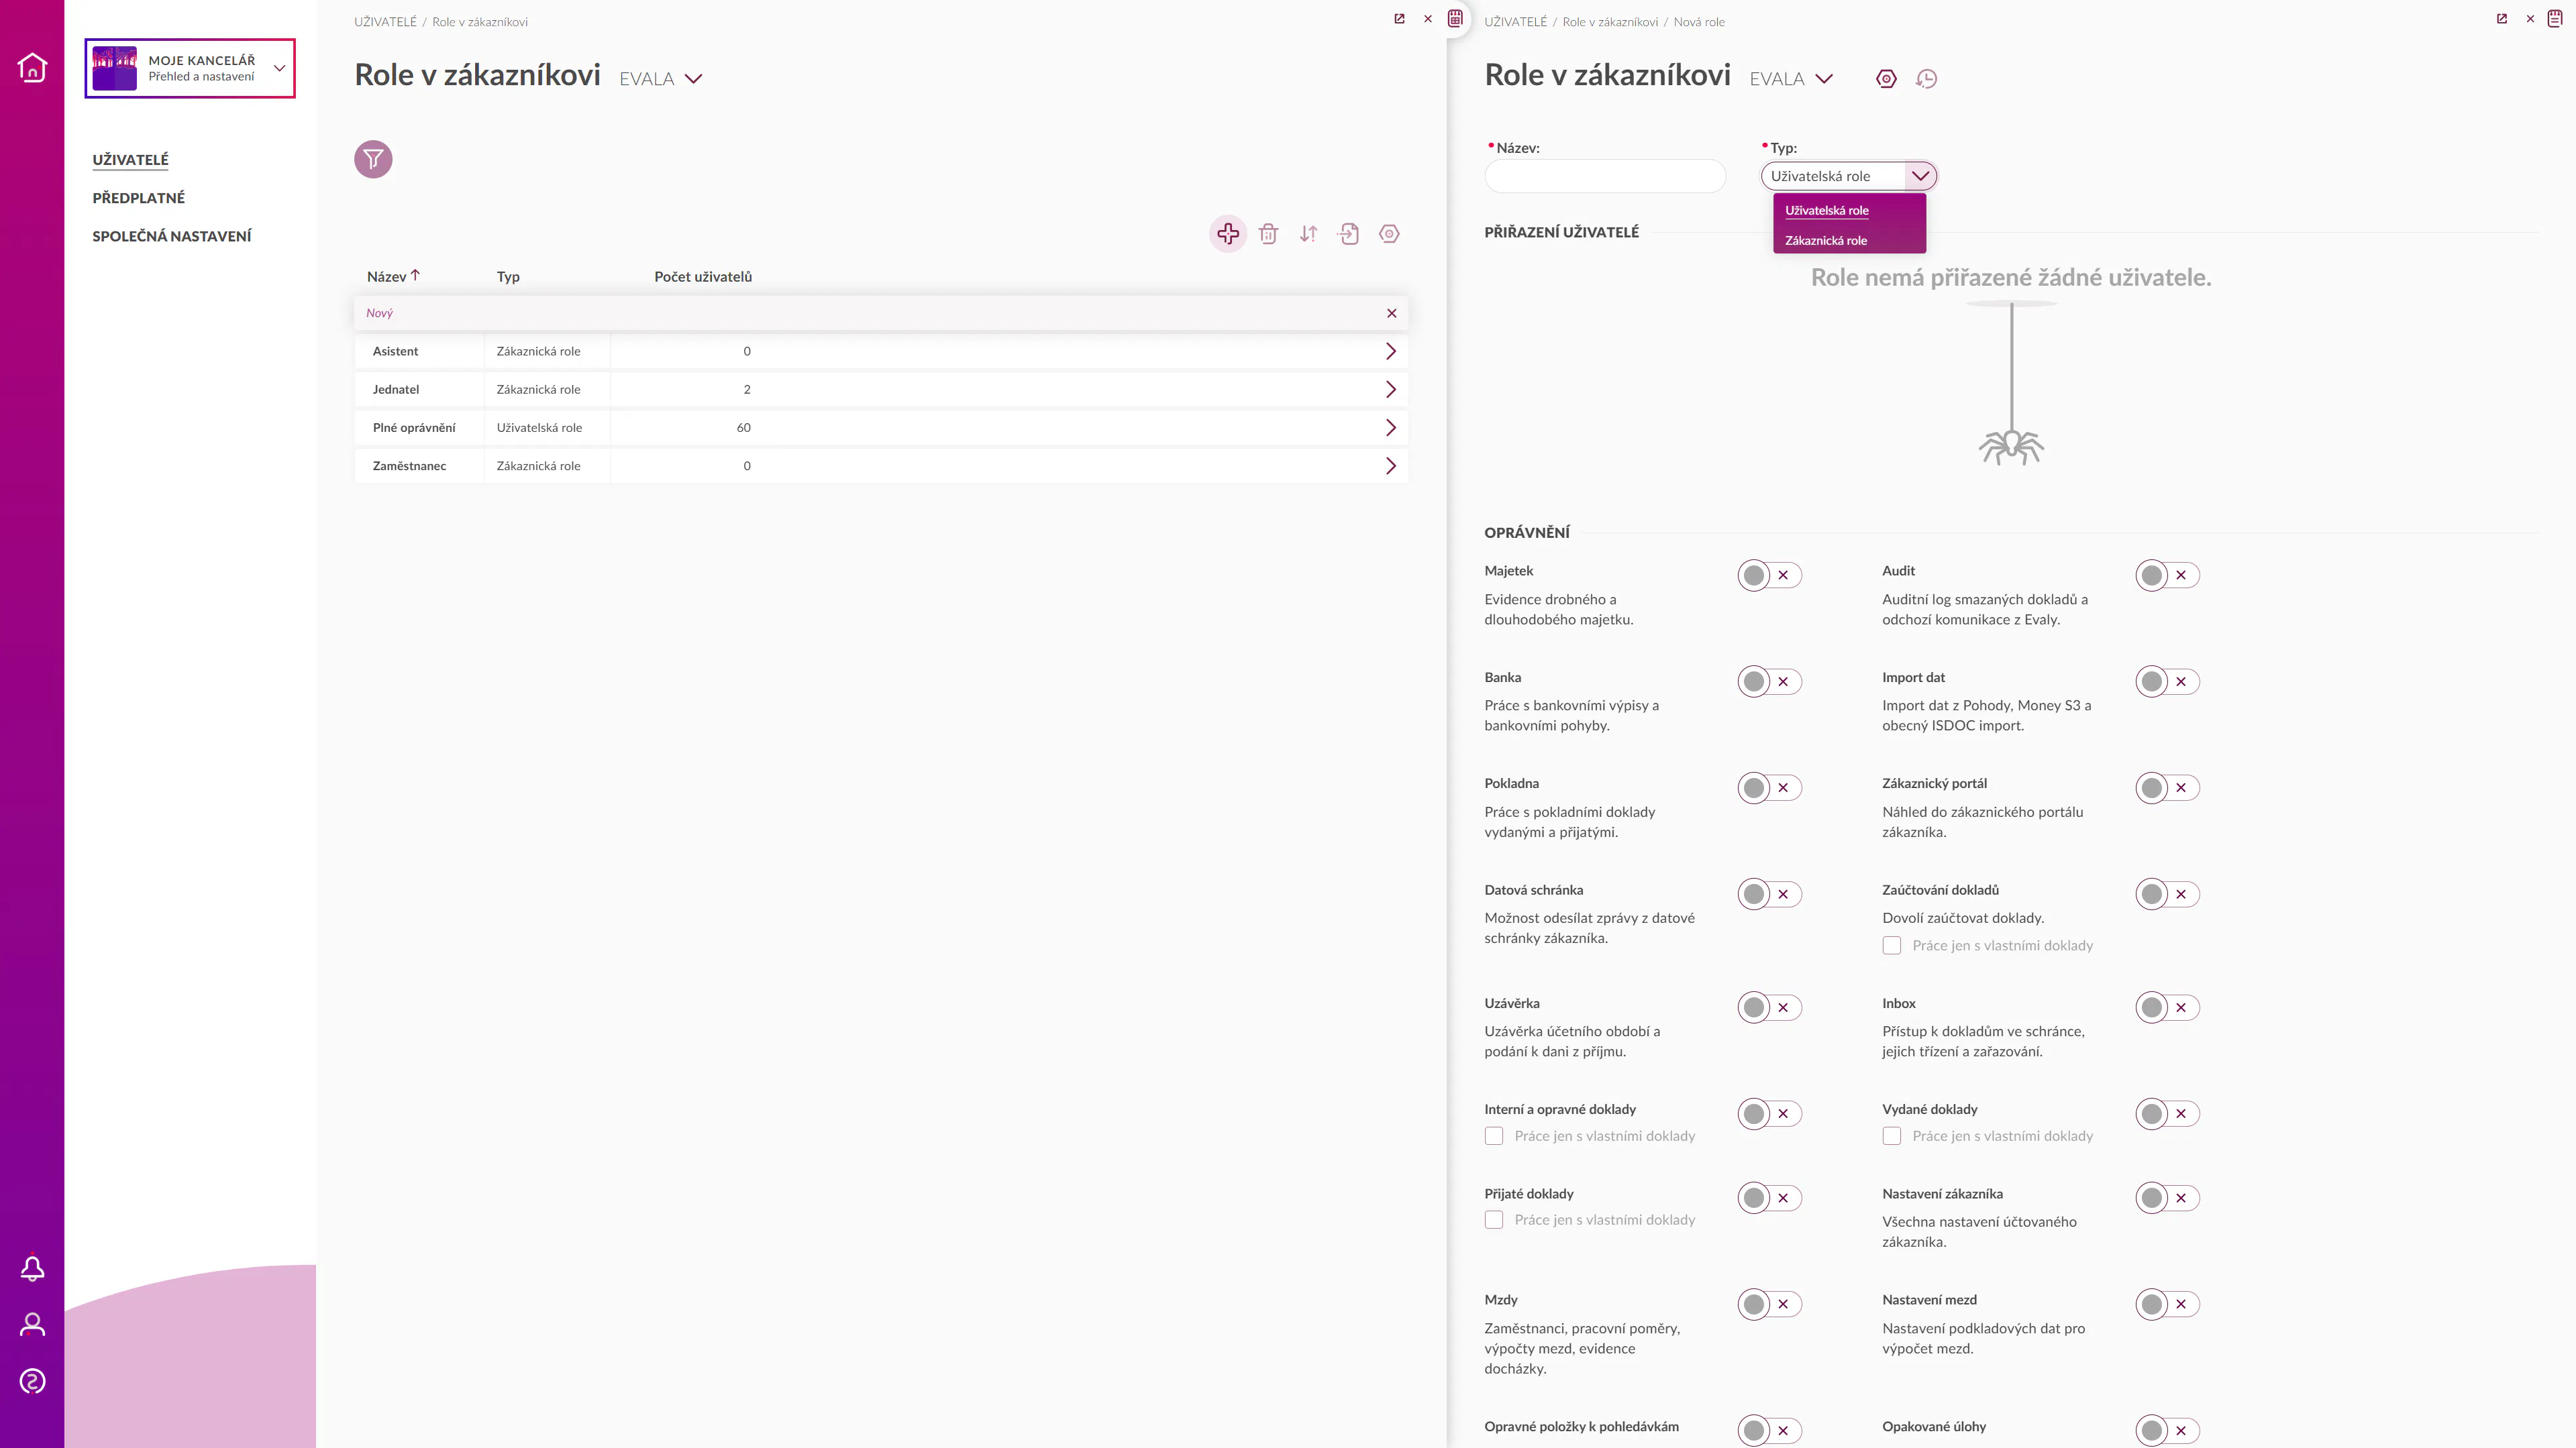Viewport: 2576px width, 1448px height.
Task: Click the UŽIVATELÉ breadcrumb link
Action: 385,22
